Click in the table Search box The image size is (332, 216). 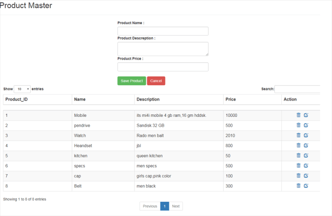[297, 89]
